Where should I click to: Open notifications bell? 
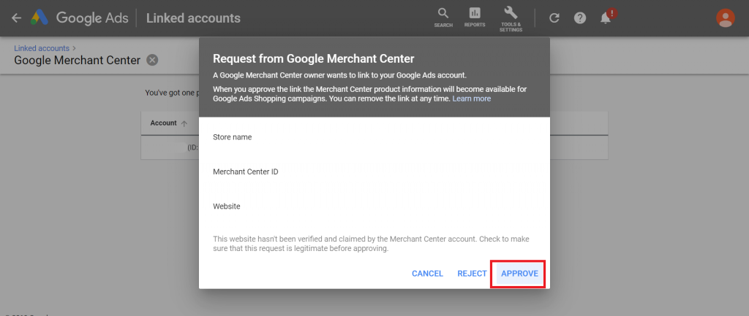click(x=607, y=18)
